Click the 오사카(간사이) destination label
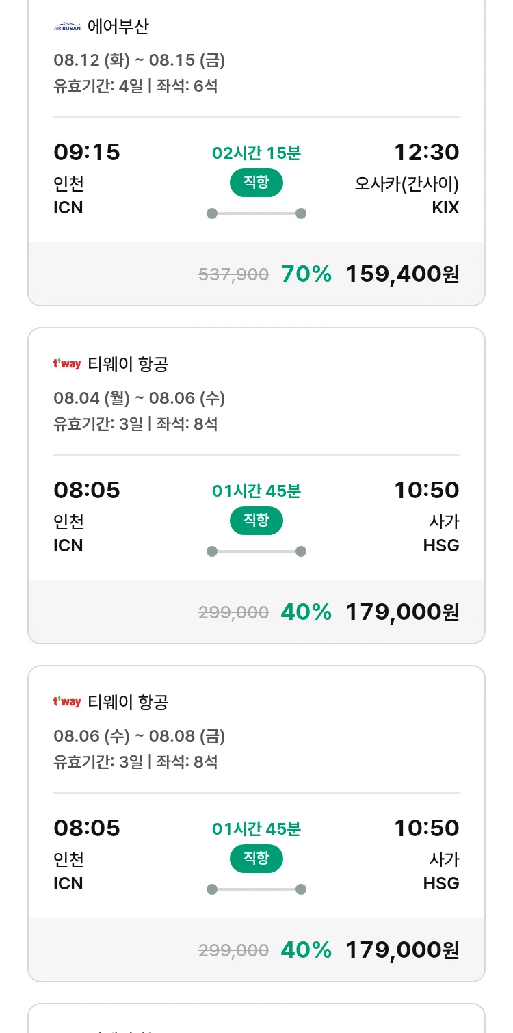 coord(406,184)
